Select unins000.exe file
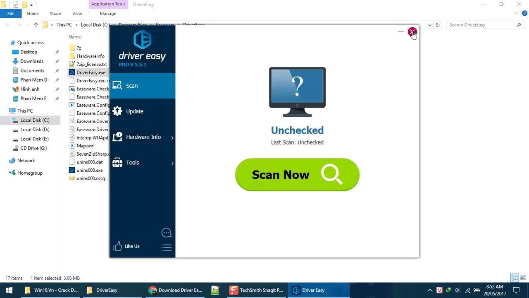This screenshot has width=529, height=298. (x=89, y=171)
